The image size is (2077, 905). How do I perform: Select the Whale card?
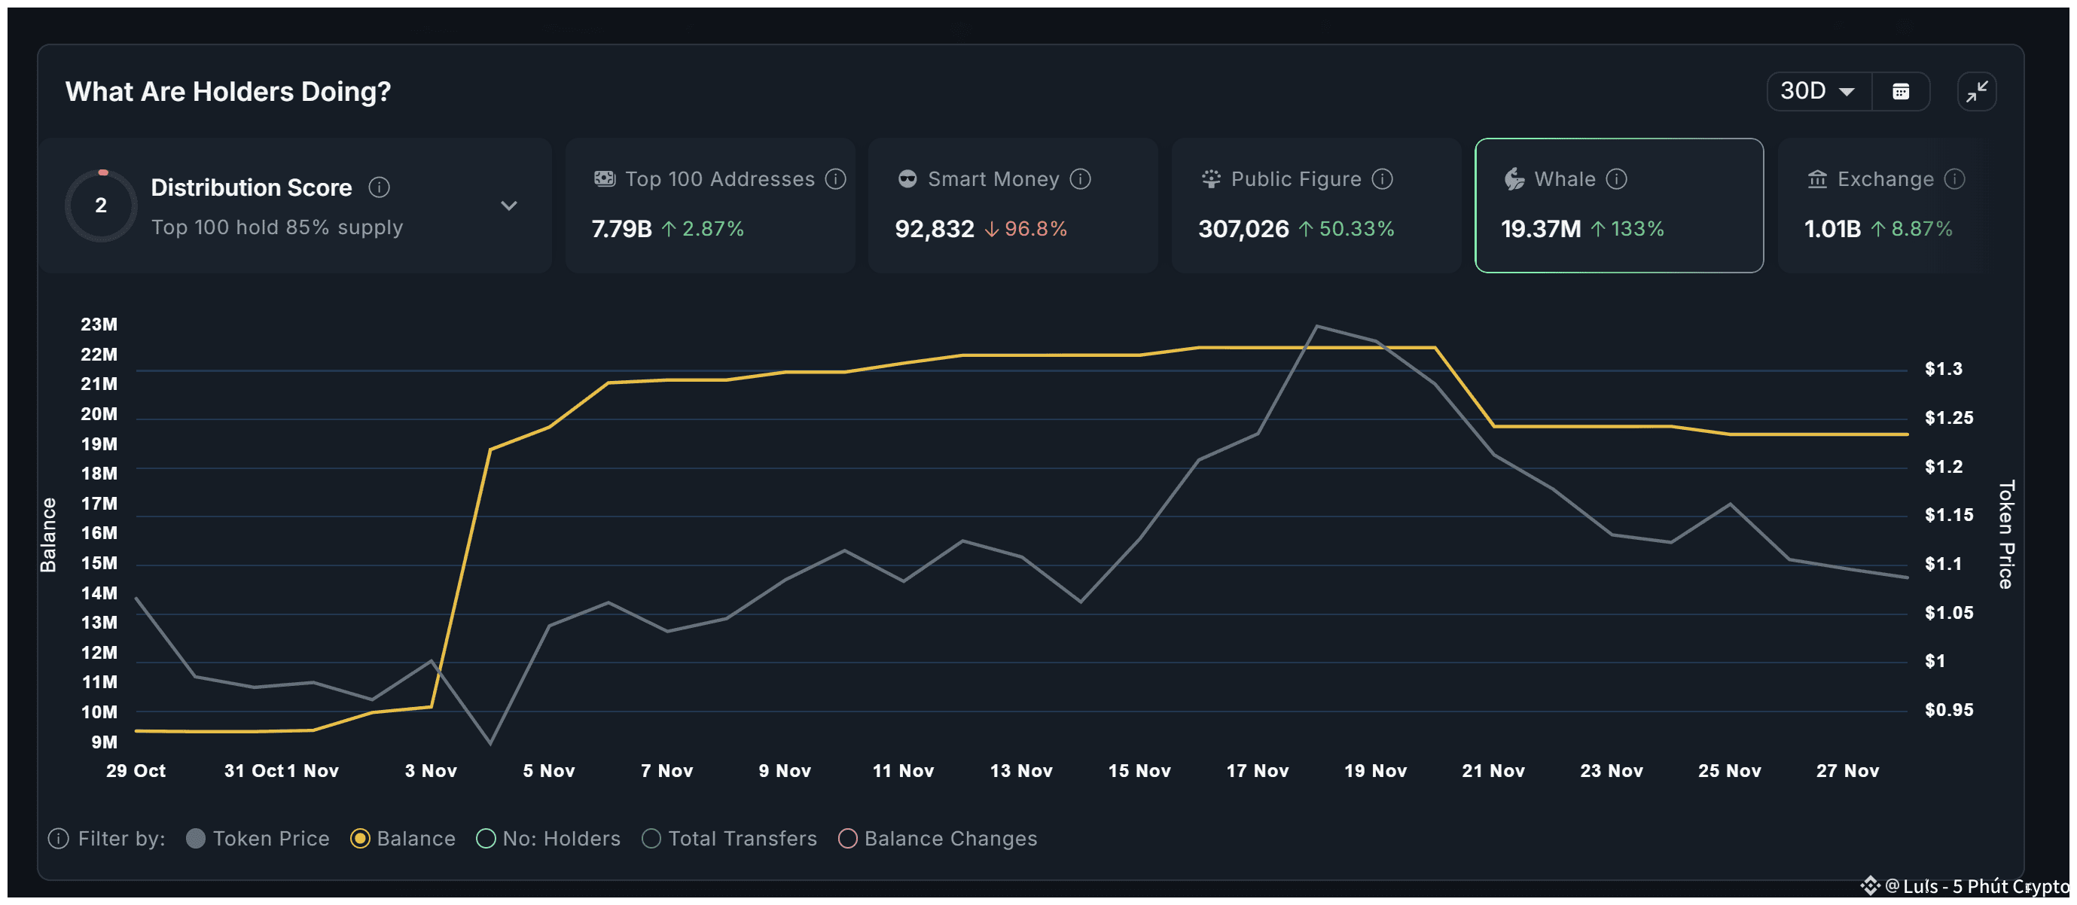pyautogui.click(x=1619, y=205)
